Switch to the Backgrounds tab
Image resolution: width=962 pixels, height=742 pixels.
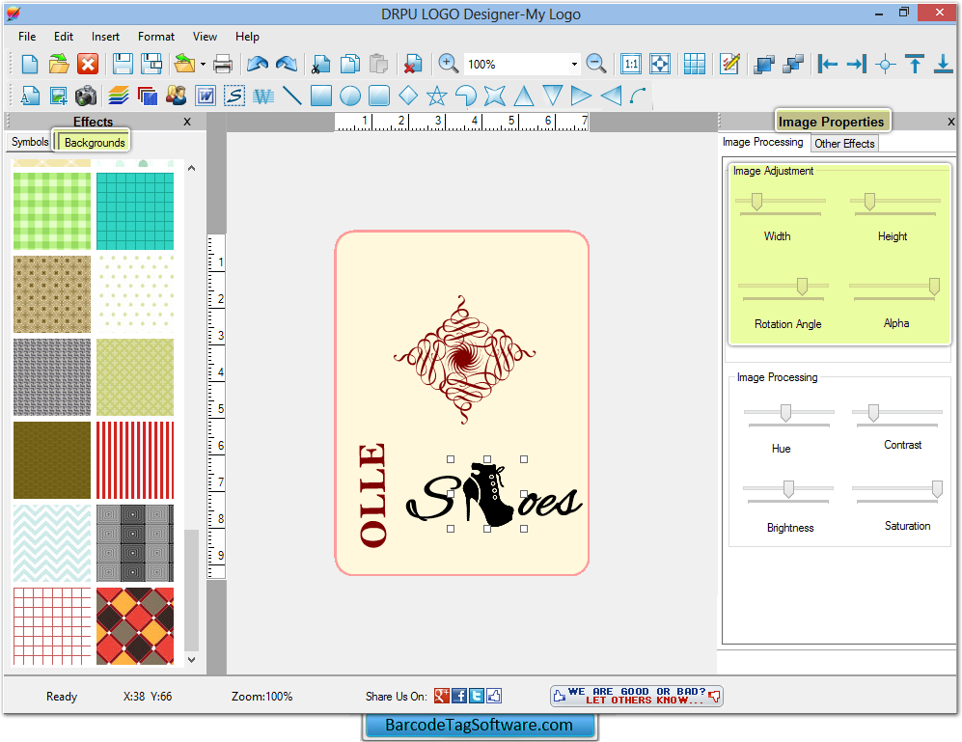click(x=94, y=142)
